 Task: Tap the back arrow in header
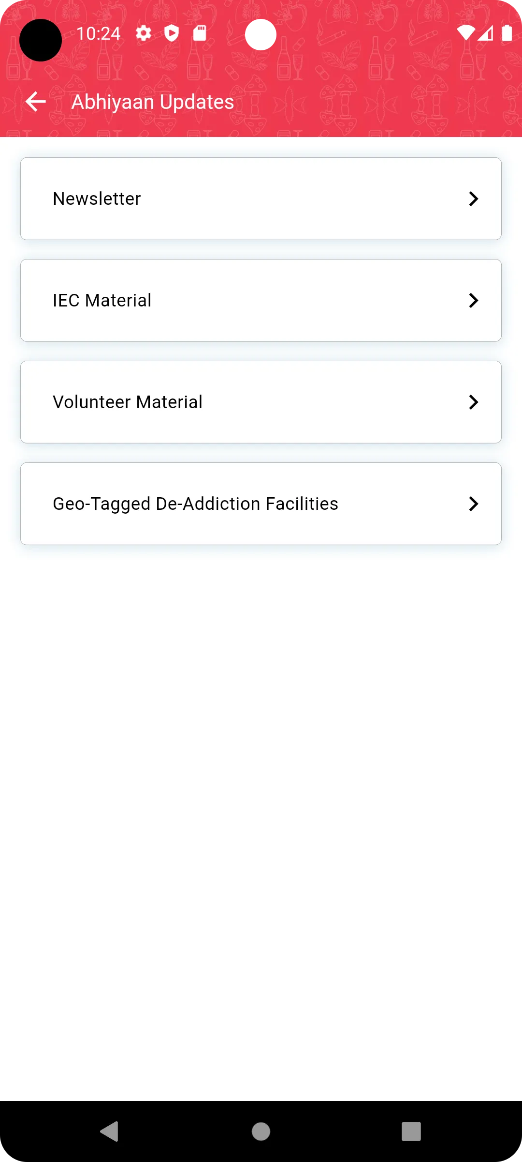click(36, 102)
